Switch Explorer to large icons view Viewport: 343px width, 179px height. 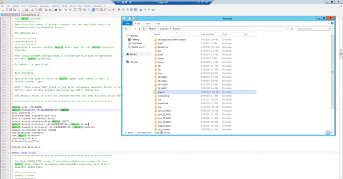point(331,133)
